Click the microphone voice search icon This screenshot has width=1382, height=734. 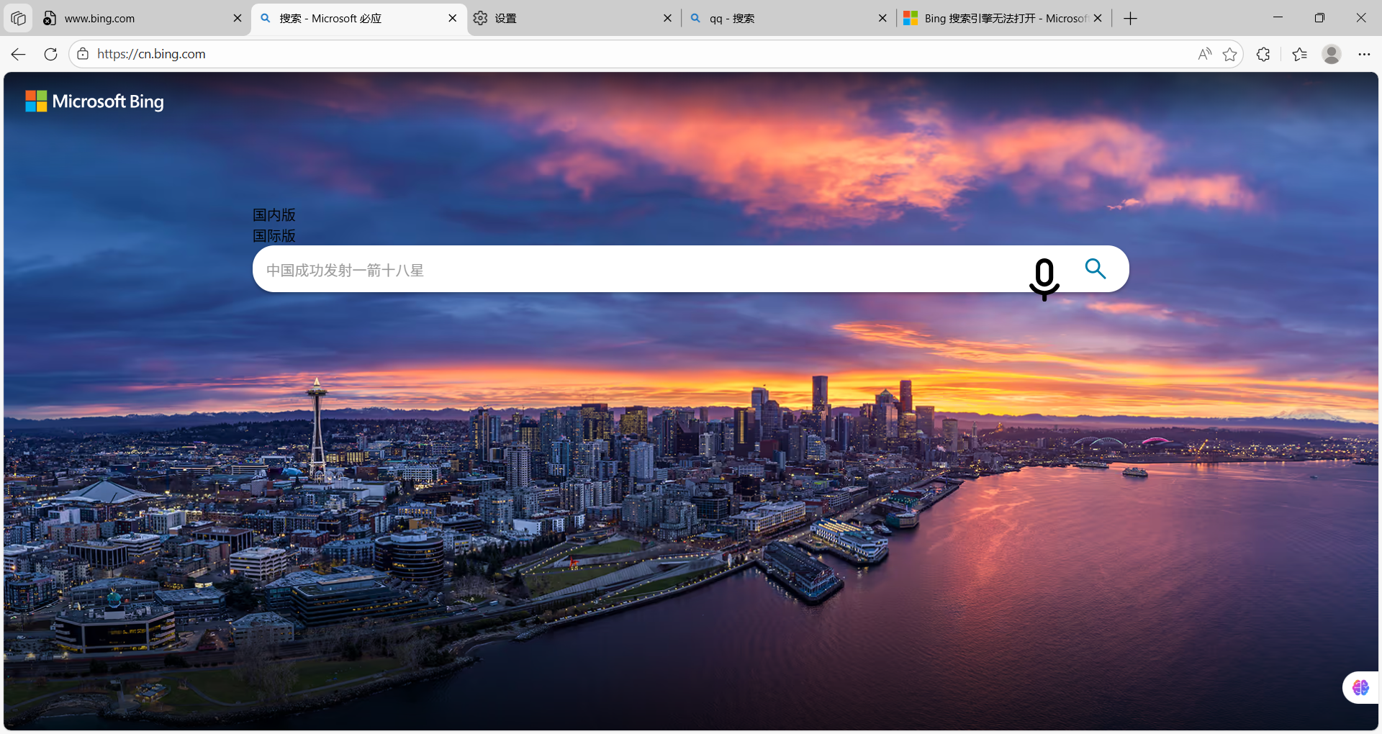coord(1044,279)
